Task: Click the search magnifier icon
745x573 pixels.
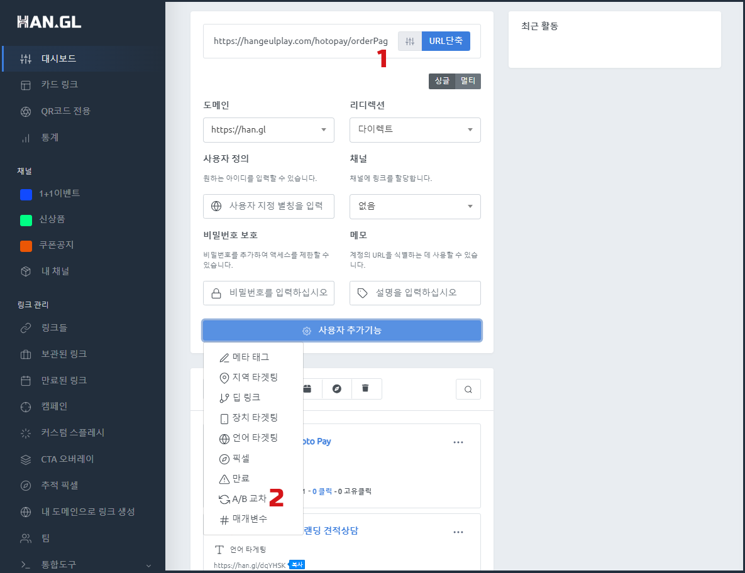Action: [x=468, y=390]
